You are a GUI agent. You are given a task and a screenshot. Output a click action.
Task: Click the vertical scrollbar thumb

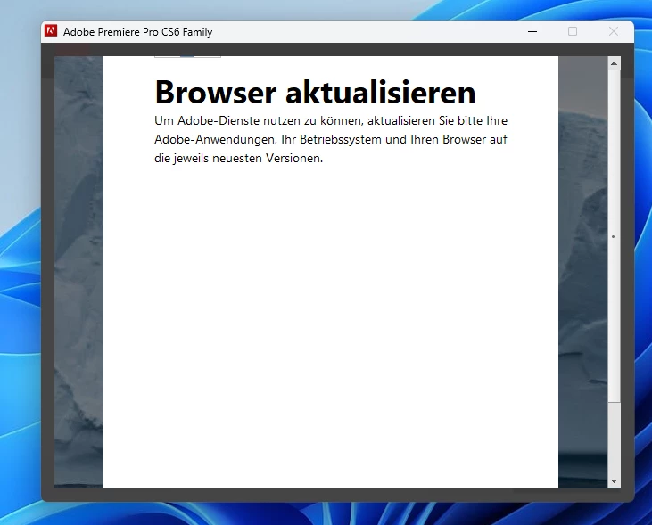615,236
